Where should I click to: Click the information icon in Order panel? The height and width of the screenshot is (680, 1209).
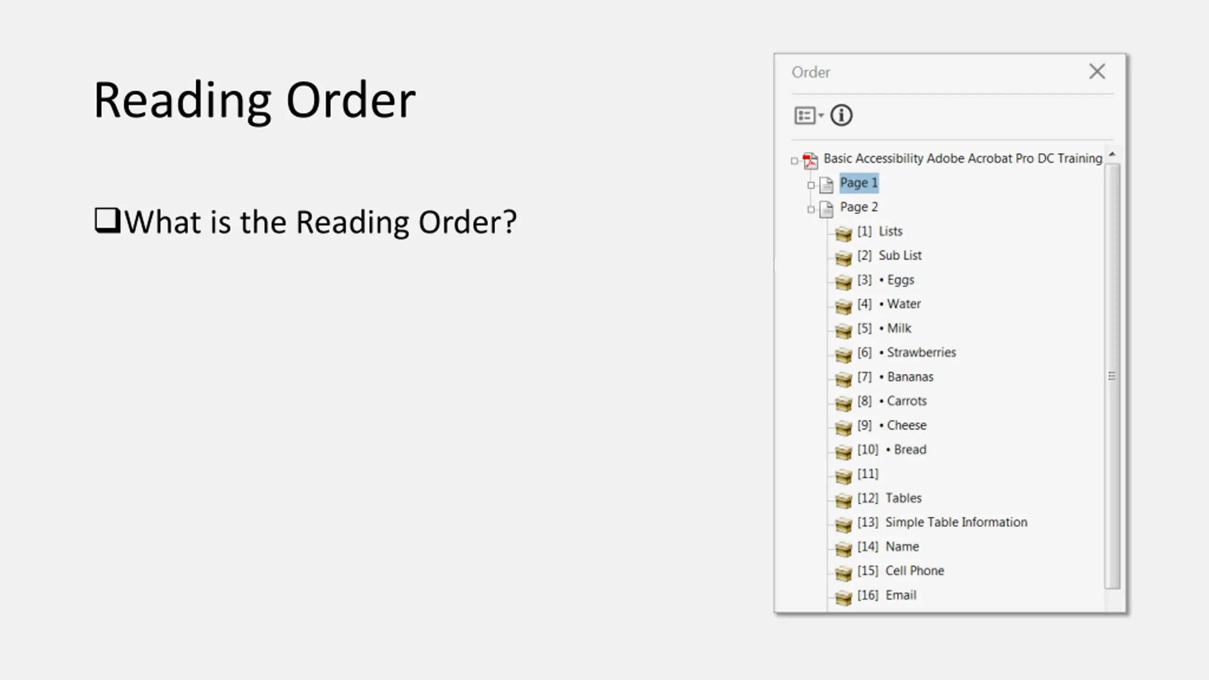[841, 115]
